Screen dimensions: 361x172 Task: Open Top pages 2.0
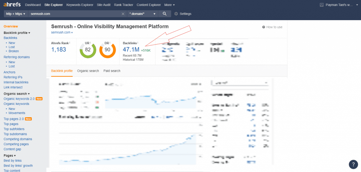click(14, 119)
